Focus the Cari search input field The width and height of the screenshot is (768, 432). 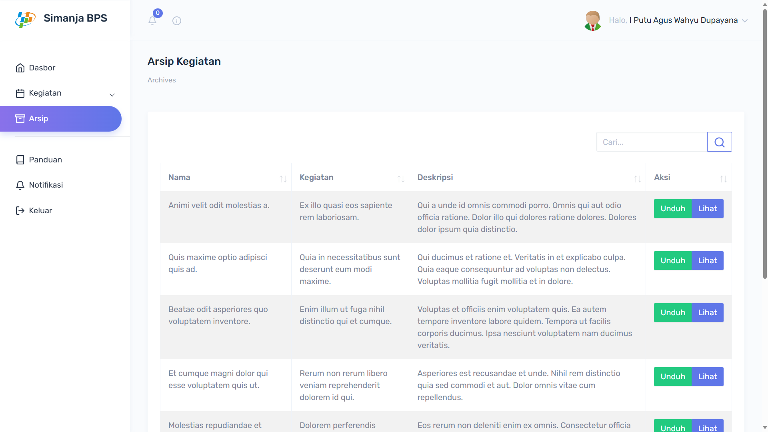pyautogui.click(x=652, y=142)
